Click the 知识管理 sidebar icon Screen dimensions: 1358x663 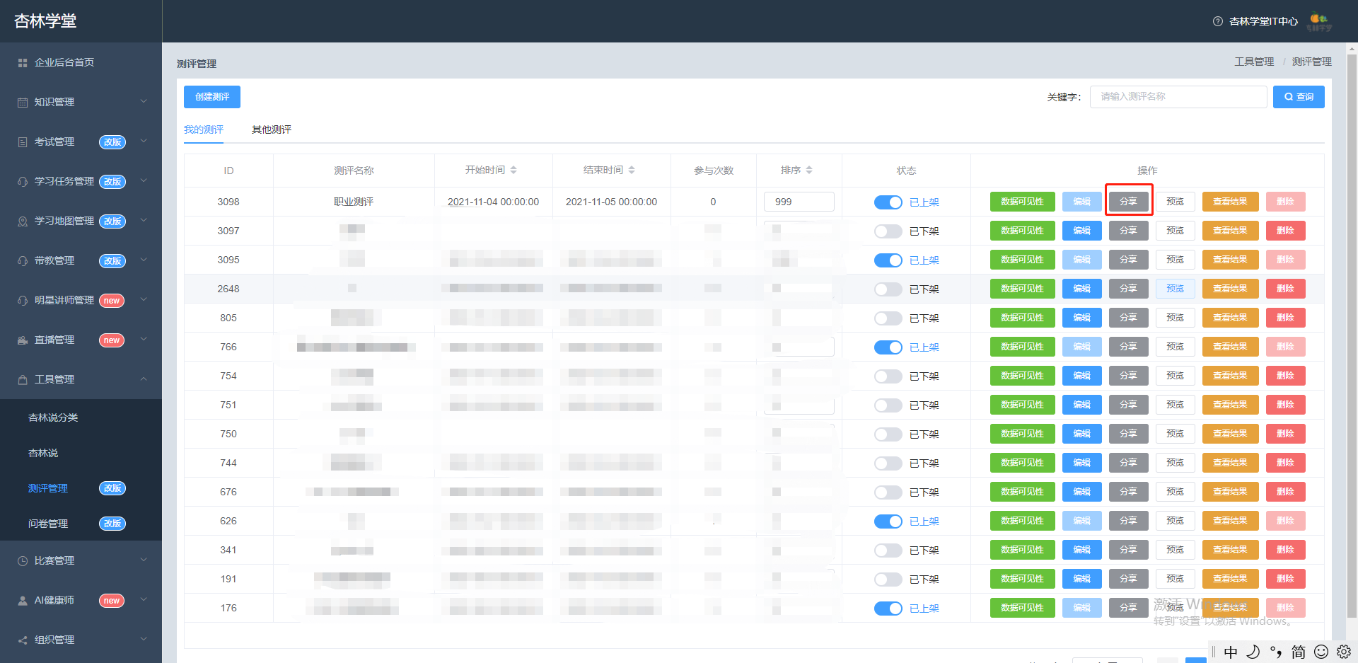[23, 103]
